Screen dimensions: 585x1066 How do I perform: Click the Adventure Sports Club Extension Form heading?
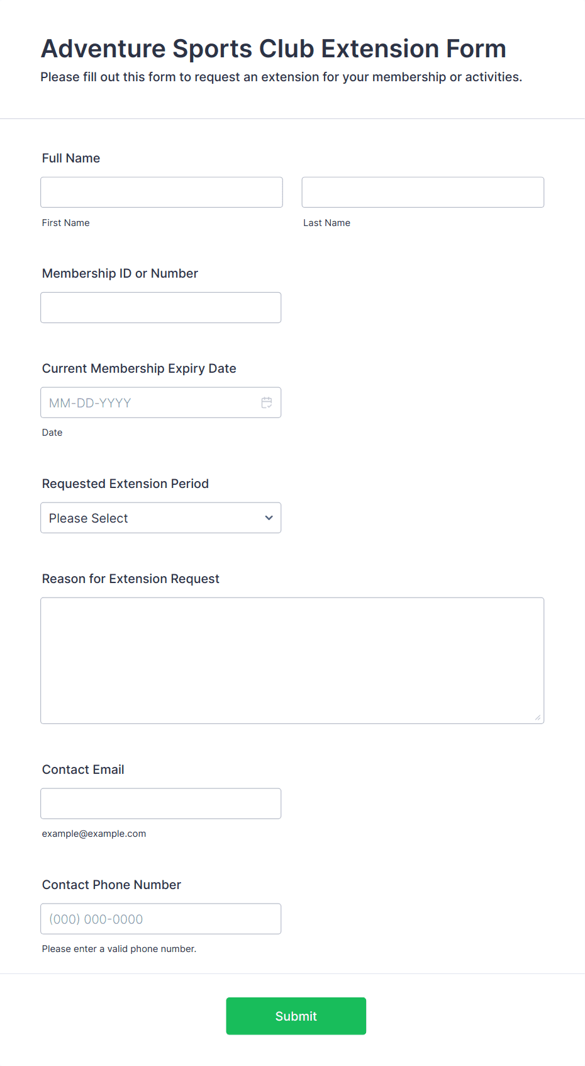(x=274, y=48)
